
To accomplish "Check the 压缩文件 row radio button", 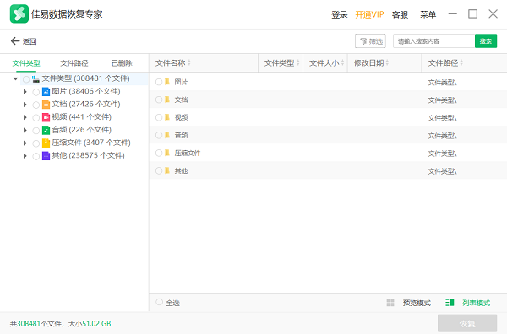I will click(159, 153).
